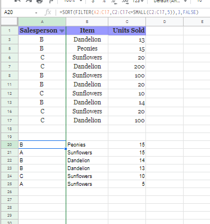This screenshot has height=224, width=210.
Task: Select row 7 header
Action: (10, 66)
